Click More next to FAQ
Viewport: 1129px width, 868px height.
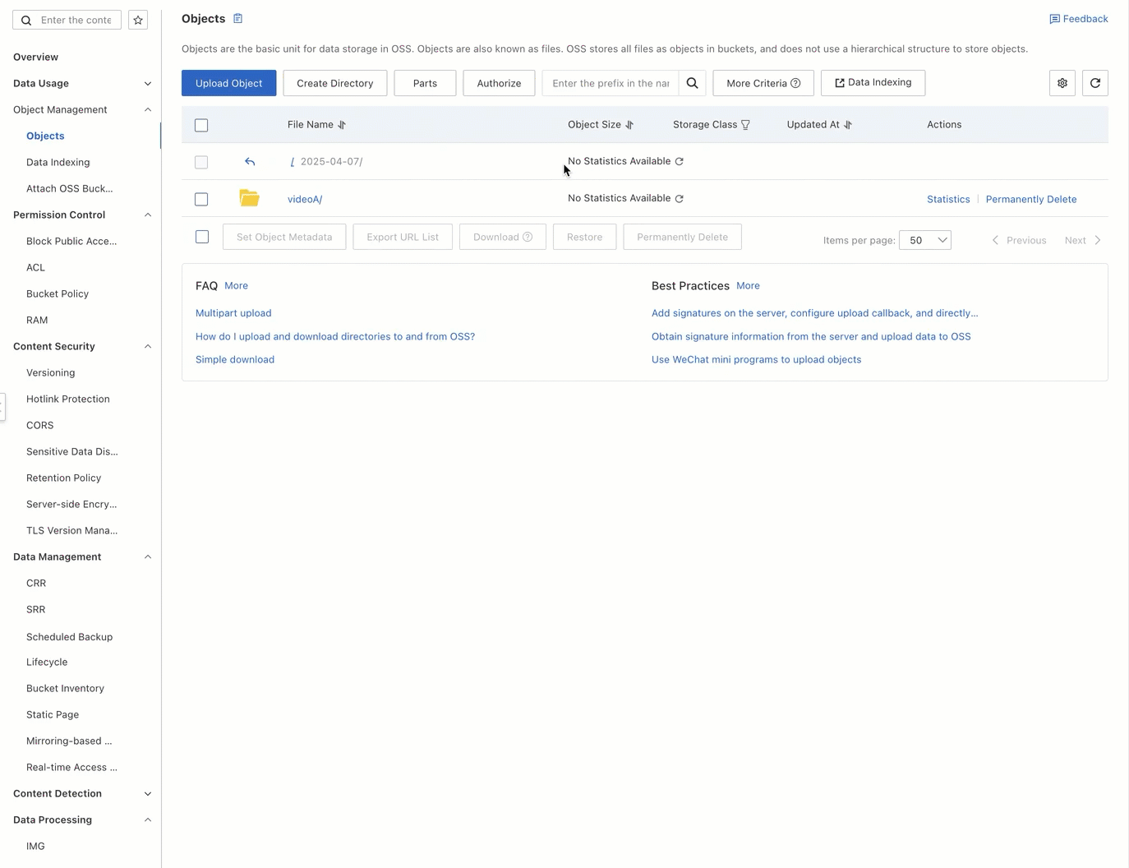(x=236, y=285)
